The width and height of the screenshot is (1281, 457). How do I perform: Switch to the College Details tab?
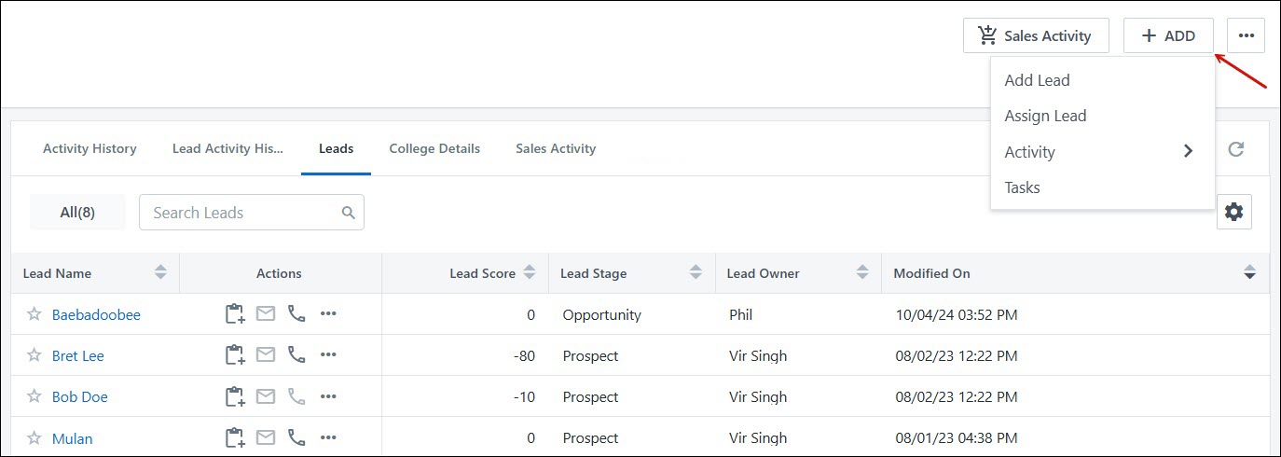click(434, 148)
